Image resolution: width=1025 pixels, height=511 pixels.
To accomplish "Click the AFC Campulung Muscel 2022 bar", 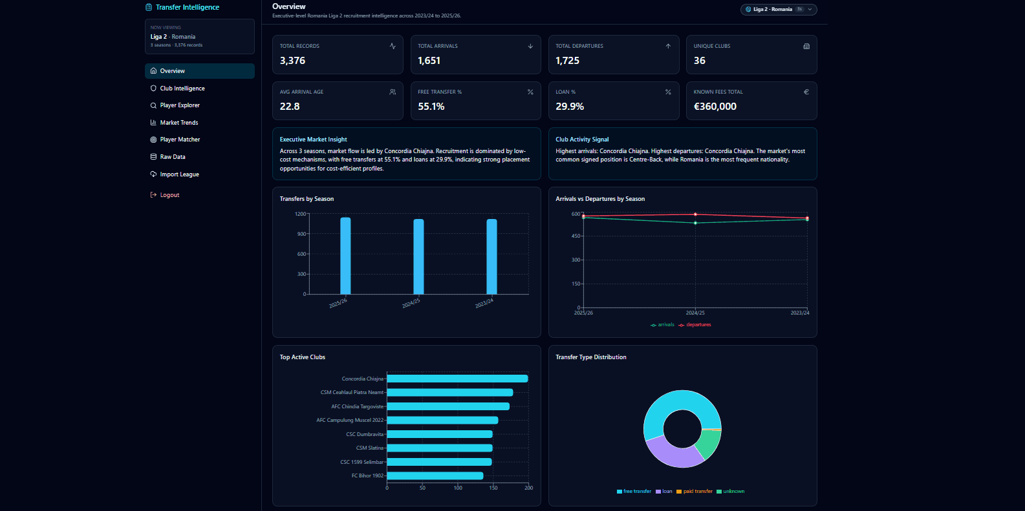I will (x=442, y=420).
